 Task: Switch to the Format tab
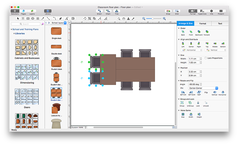click(x=203, y=23)
